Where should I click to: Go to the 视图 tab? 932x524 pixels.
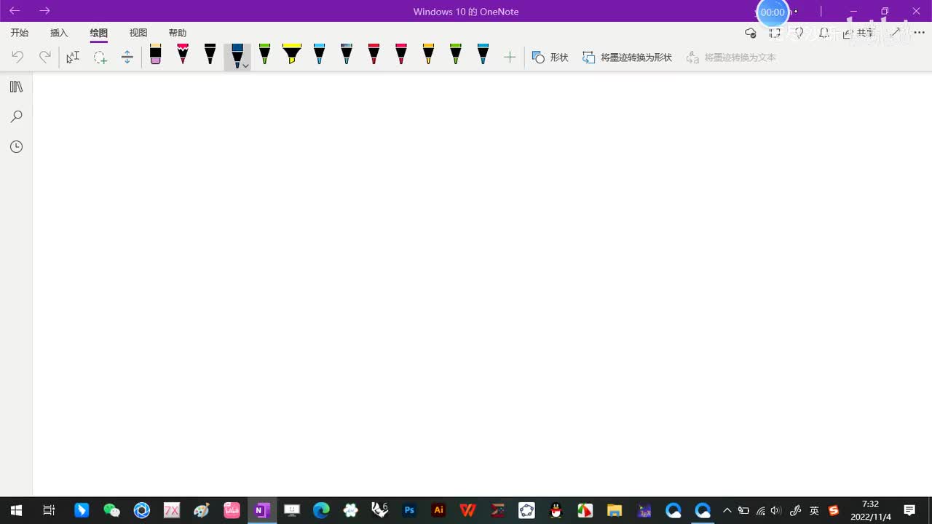pyautogui.click(x=138, y=33)
